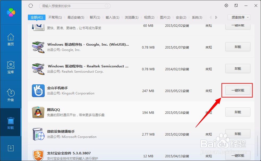Click the download icon at sidebar bottom
The height and width of the screenshot is (161, 261).
tap(11, 148)
